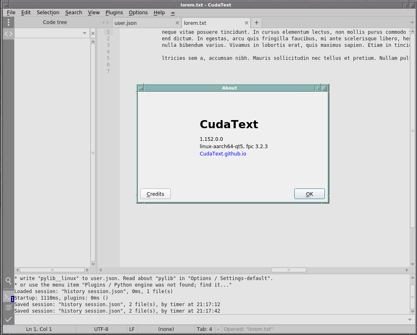This screenshot has width=417, height=335.
Task: Close the lorem.txt tab
Action: tap(246, 23)
